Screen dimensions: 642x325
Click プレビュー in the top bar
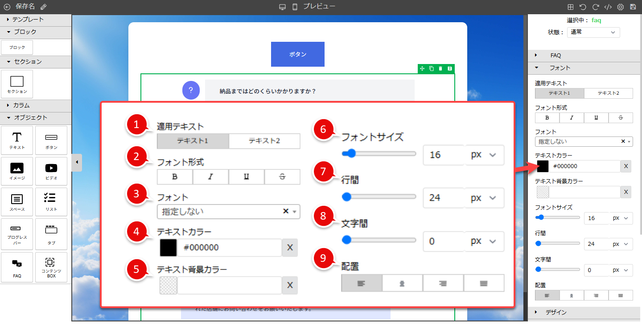(x=319, y=6)
